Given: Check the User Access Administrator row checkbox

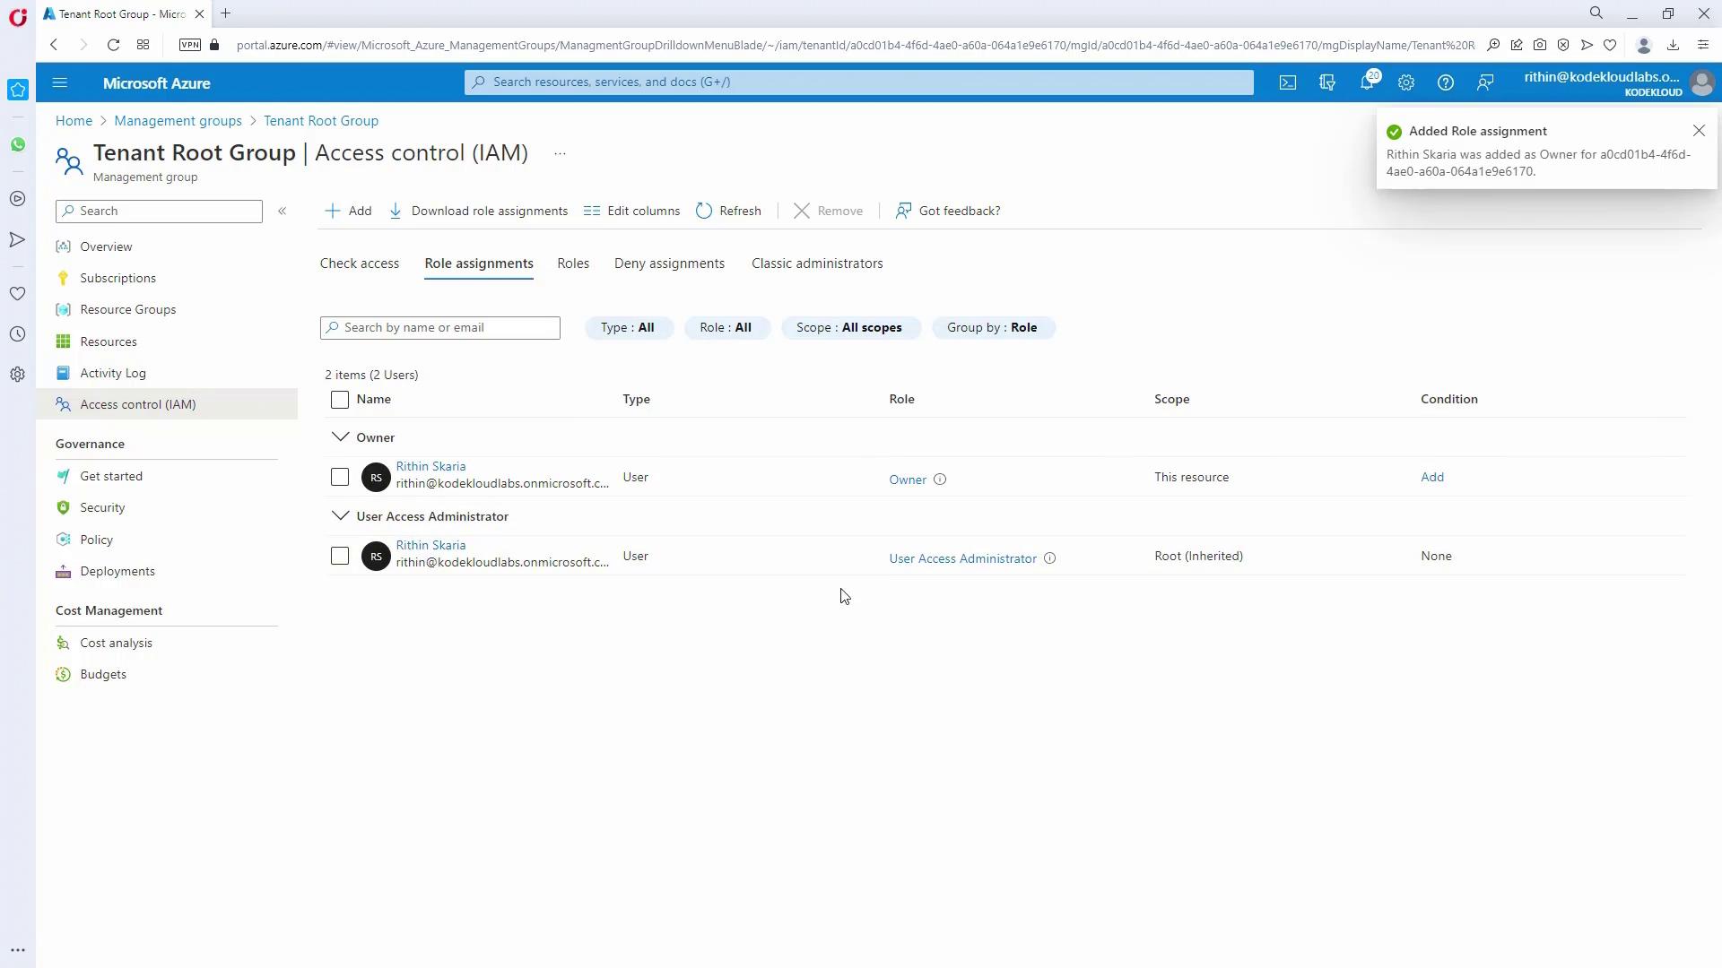Looking at the screenshot, I should 340,556.
